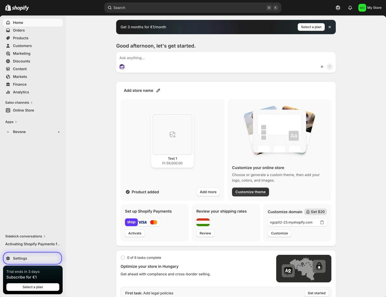Click Customize under domain

point(279,233)
